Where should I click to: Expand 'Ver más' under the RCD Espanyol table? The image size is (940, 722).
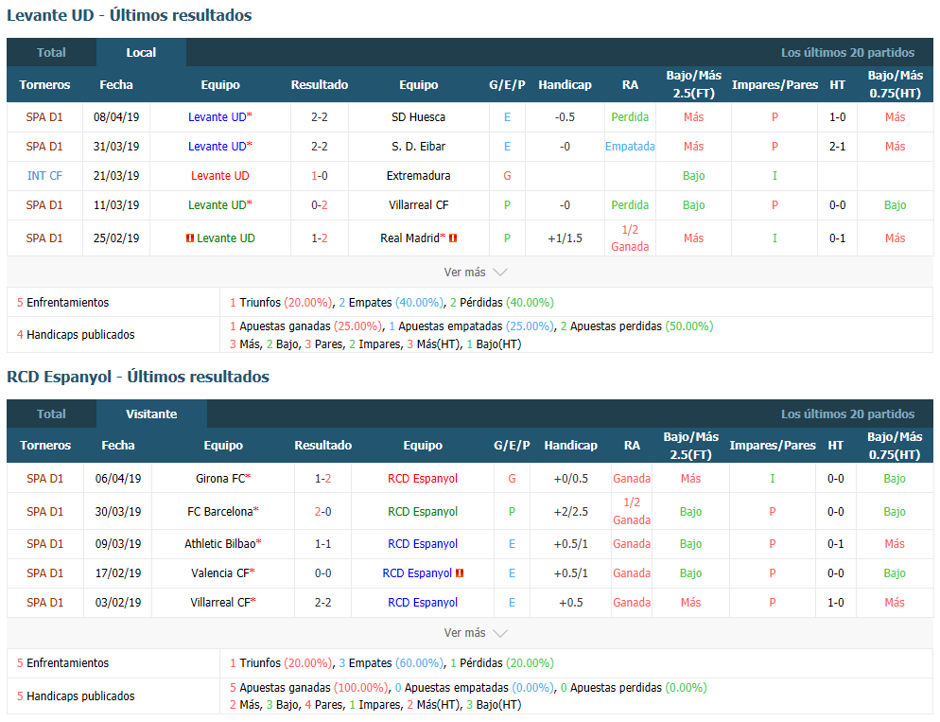point(476,633)
